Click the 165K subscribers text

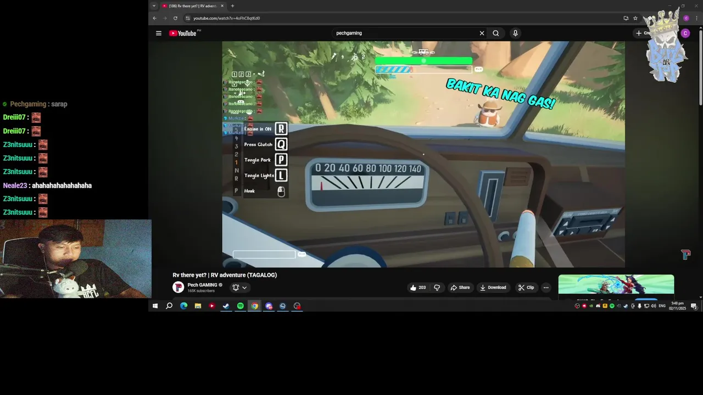click(x=201, y=291)
